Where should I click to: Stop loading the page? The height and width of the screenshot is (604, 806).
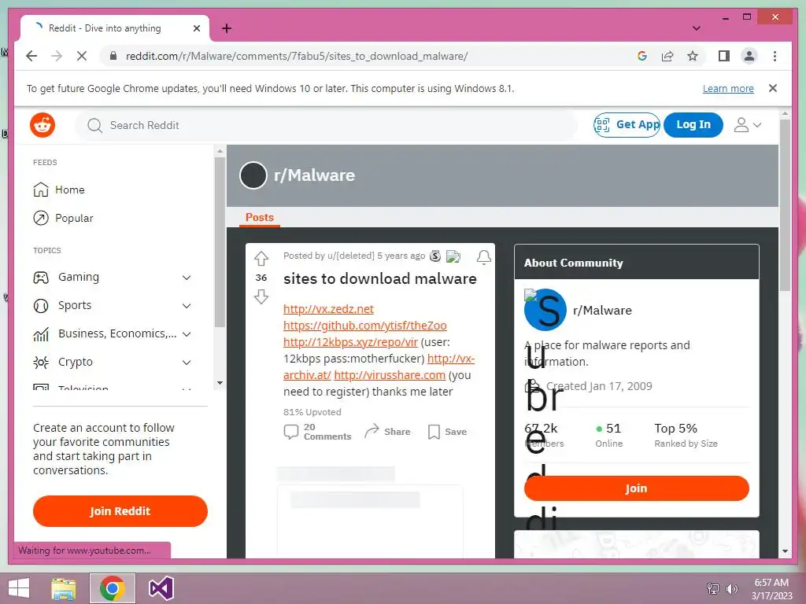[x=82, y=56]
